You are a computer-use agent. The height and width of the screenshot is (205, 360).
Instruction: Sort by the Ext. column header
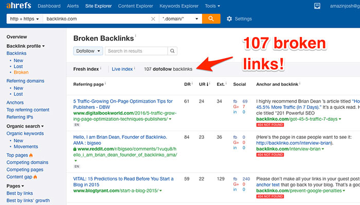click(221, 84)
